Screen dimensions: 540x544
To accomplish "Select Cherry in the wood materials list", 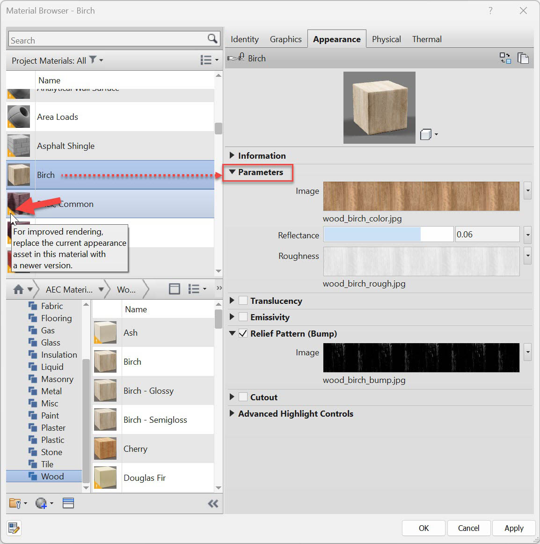I will click(x=135, y=448).
